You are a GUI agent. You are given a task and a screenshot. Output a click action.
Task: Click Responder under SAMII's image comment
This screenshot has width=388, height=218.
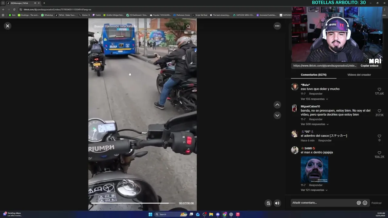coord(316,185)
